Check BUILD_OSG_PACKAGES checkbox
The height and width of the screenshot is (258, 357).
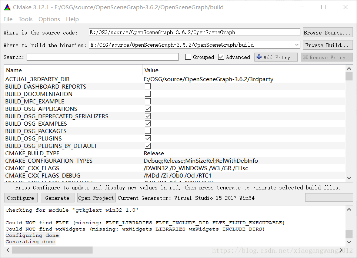(148, 131)
